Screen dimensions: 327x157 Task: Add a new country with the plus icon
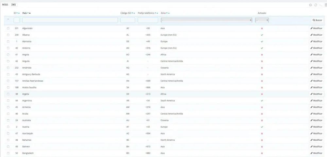[311, 5]
